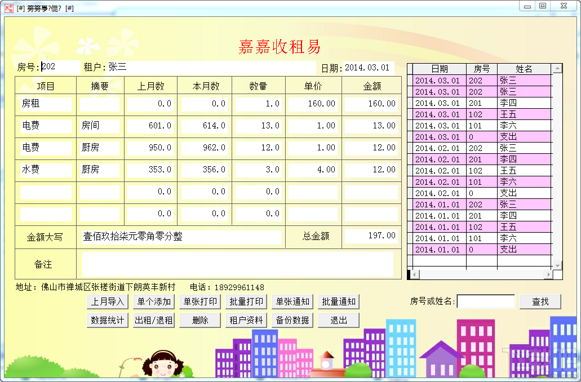This screenshot has height=382, width=581.
Task: Open 租户资料 tenant info
Action: point(246,320)
